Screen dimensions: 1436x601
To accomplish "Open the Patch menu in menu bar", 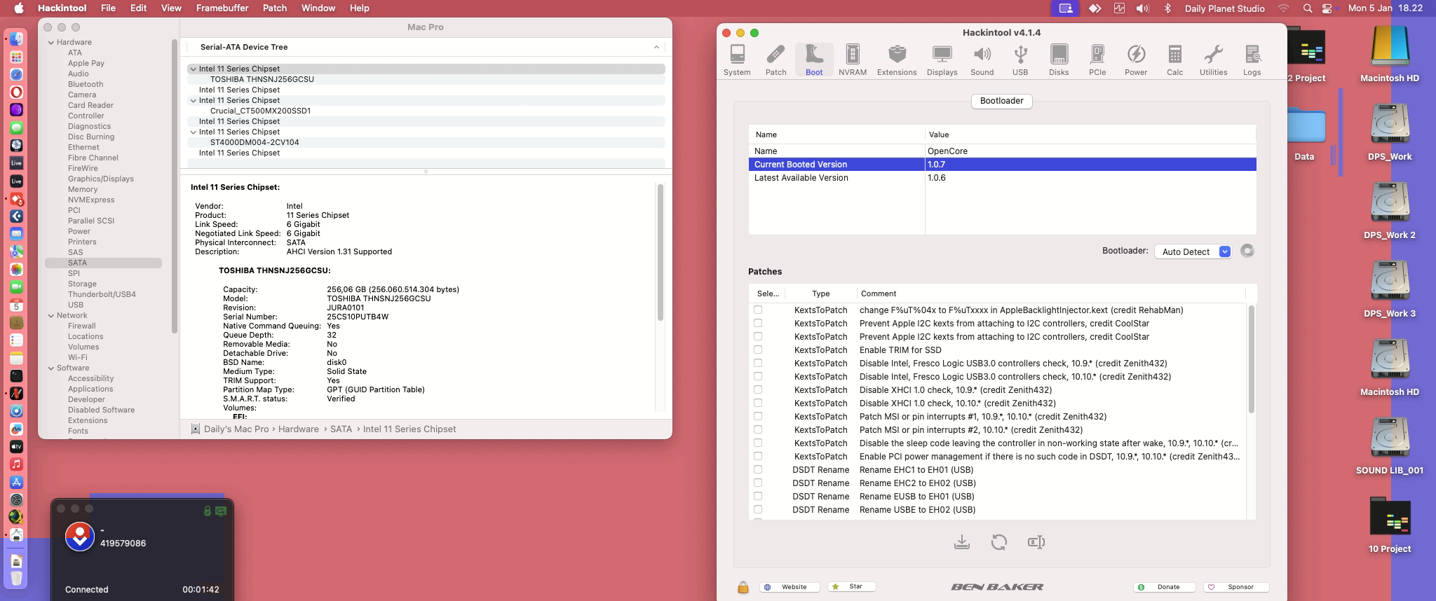I will coord(275,8).
